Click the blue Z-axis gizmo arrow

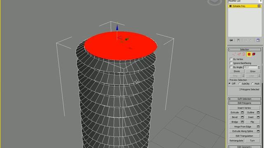coord(117,28)
